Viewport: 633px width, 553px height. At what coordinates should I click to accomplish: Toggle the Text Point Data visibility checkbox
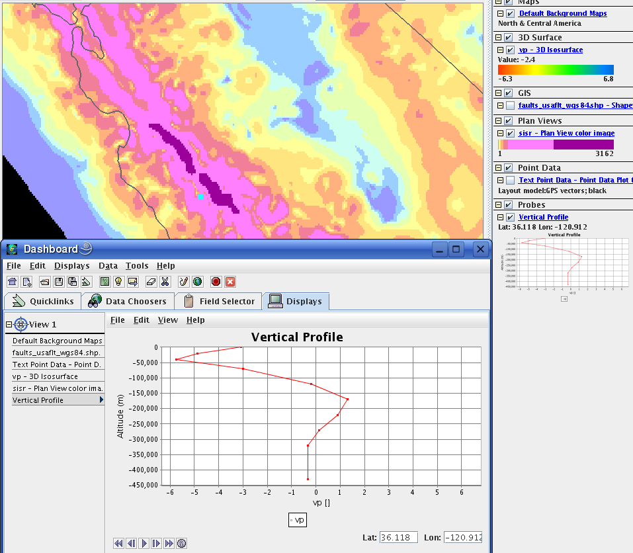510,181
